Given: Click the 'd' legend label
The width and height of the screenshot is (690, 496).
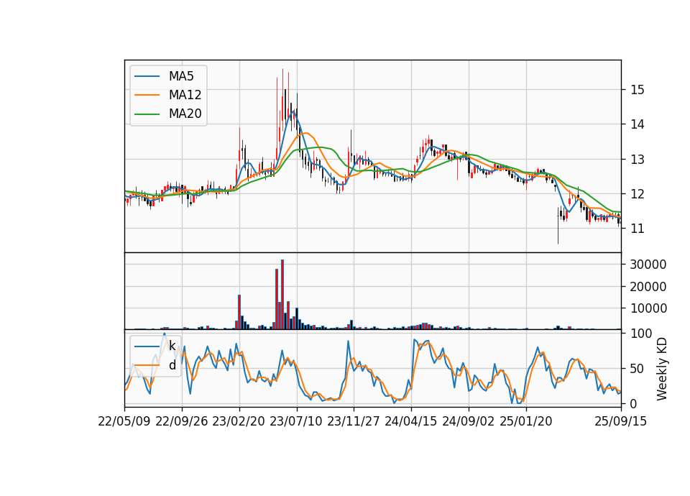Looking at the screenshot, I should coord(172,365).
